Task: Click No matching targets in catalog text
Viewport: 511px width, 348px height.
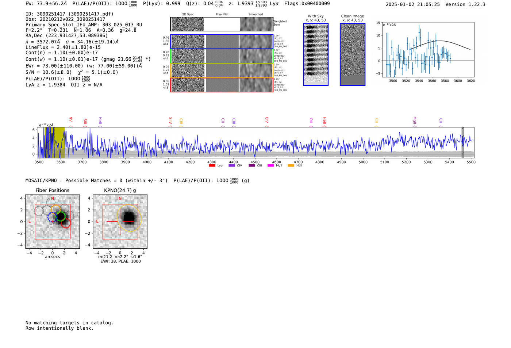Action: 69,323
